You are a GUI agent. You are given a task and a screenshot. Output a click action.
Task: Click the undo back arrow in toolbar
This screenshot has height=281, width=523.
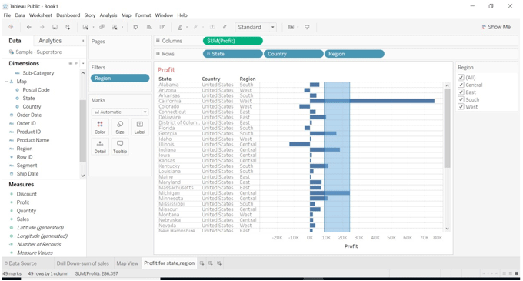[x=29, y=28]
